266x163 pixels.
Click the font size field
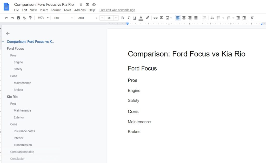109,18
